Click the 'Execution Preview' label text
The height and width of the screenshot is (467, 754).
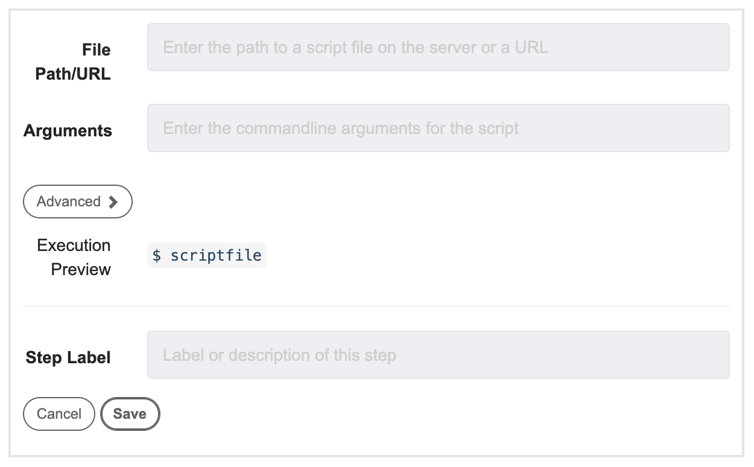click(74, 257)
